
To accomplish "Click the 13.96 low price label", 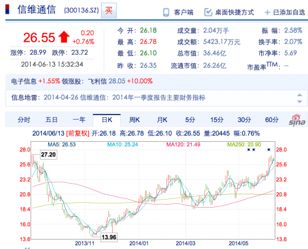I will tap(109, 237).
